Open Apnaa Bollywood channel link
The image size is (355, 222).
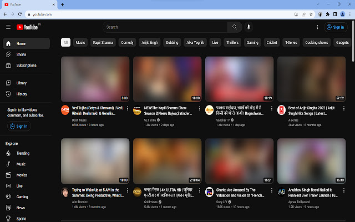coord(299,202)
